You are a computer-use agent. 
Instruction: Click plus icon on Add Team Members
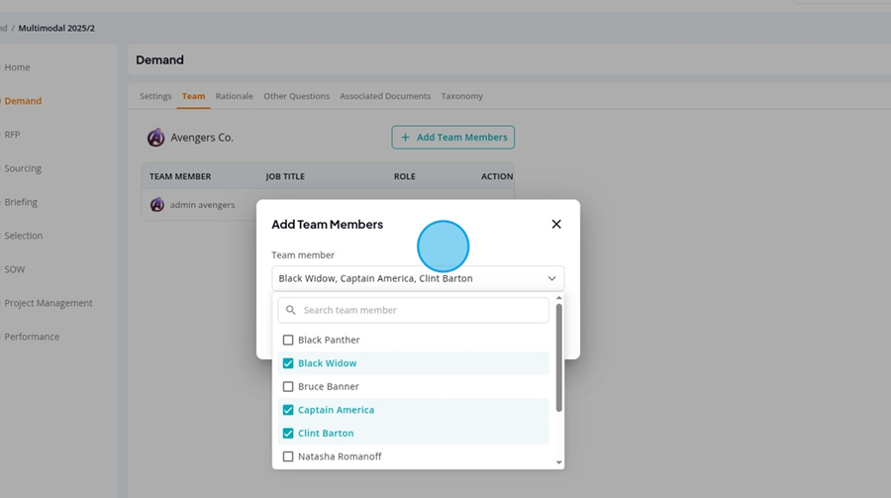click(405, 137)
